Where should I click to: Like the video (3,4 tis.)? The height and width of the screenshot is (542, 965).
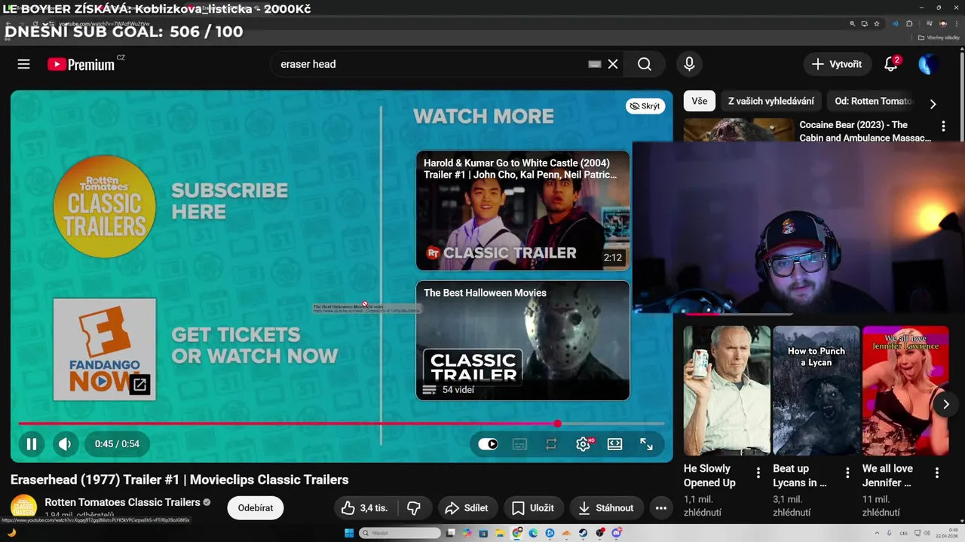[365, 508]
